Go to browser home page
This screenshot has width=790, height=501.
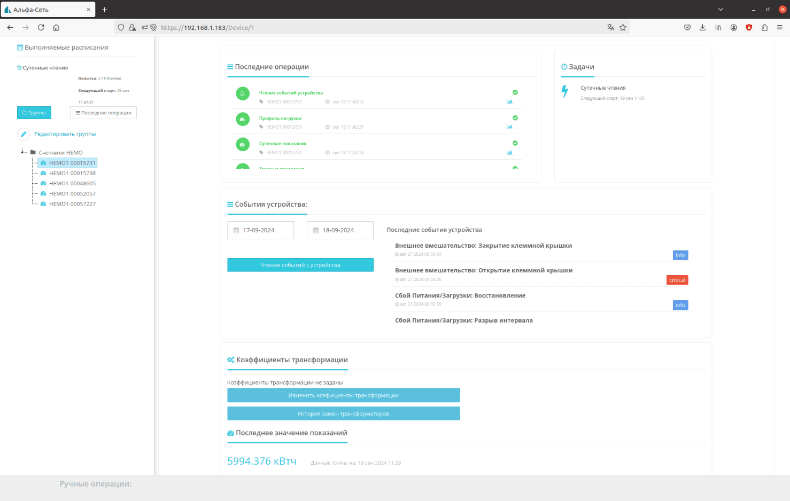[56, 27]
